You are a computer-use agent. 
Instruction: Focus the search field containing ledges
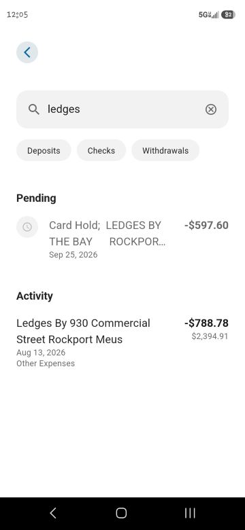(122, 109)
